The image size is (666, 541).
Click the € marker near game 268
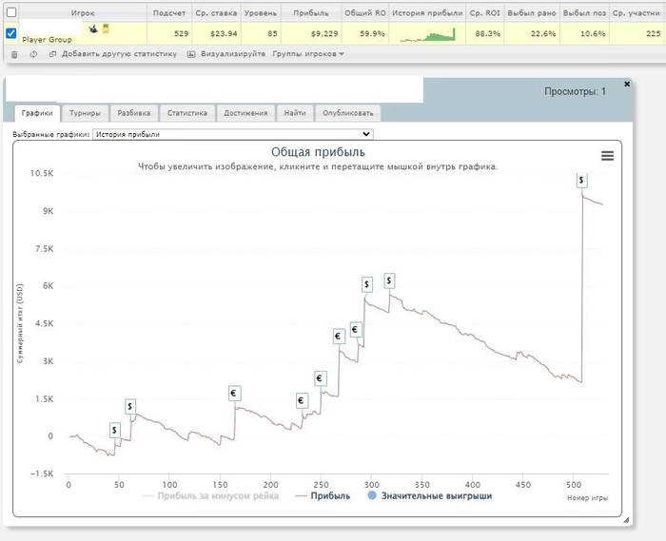pos(339,337)
